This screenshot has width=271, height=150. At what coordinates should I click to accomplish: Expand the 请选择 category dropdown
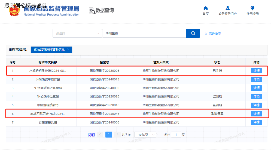tap(77, 33)
